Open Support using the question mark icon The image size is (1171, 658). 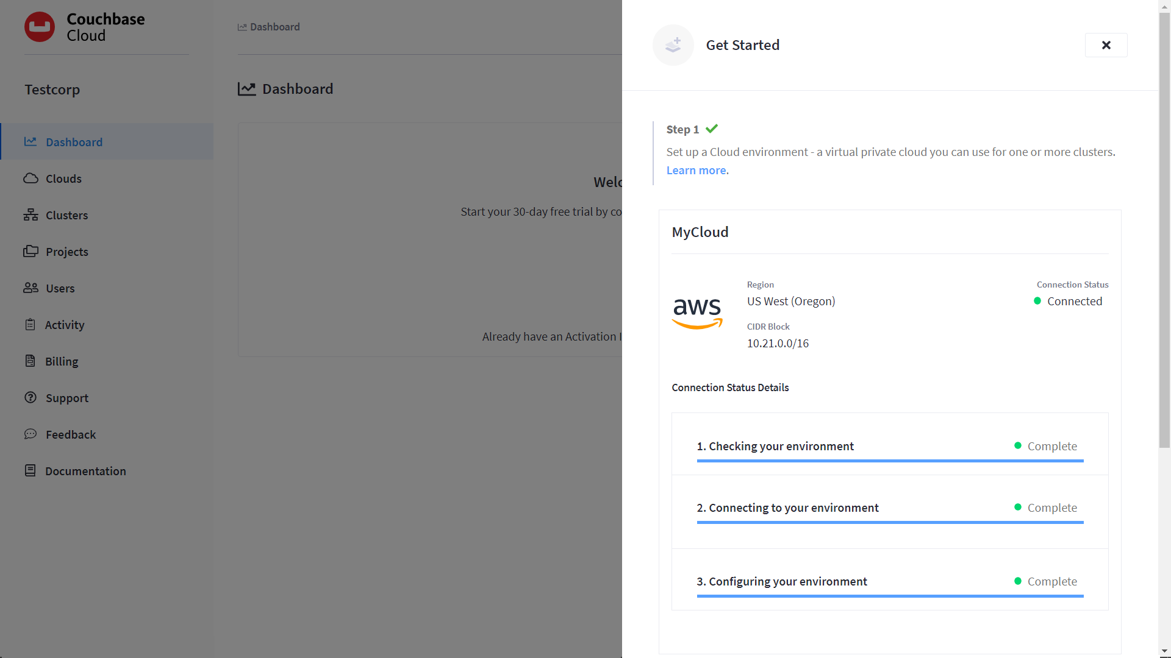coord(30,398)
